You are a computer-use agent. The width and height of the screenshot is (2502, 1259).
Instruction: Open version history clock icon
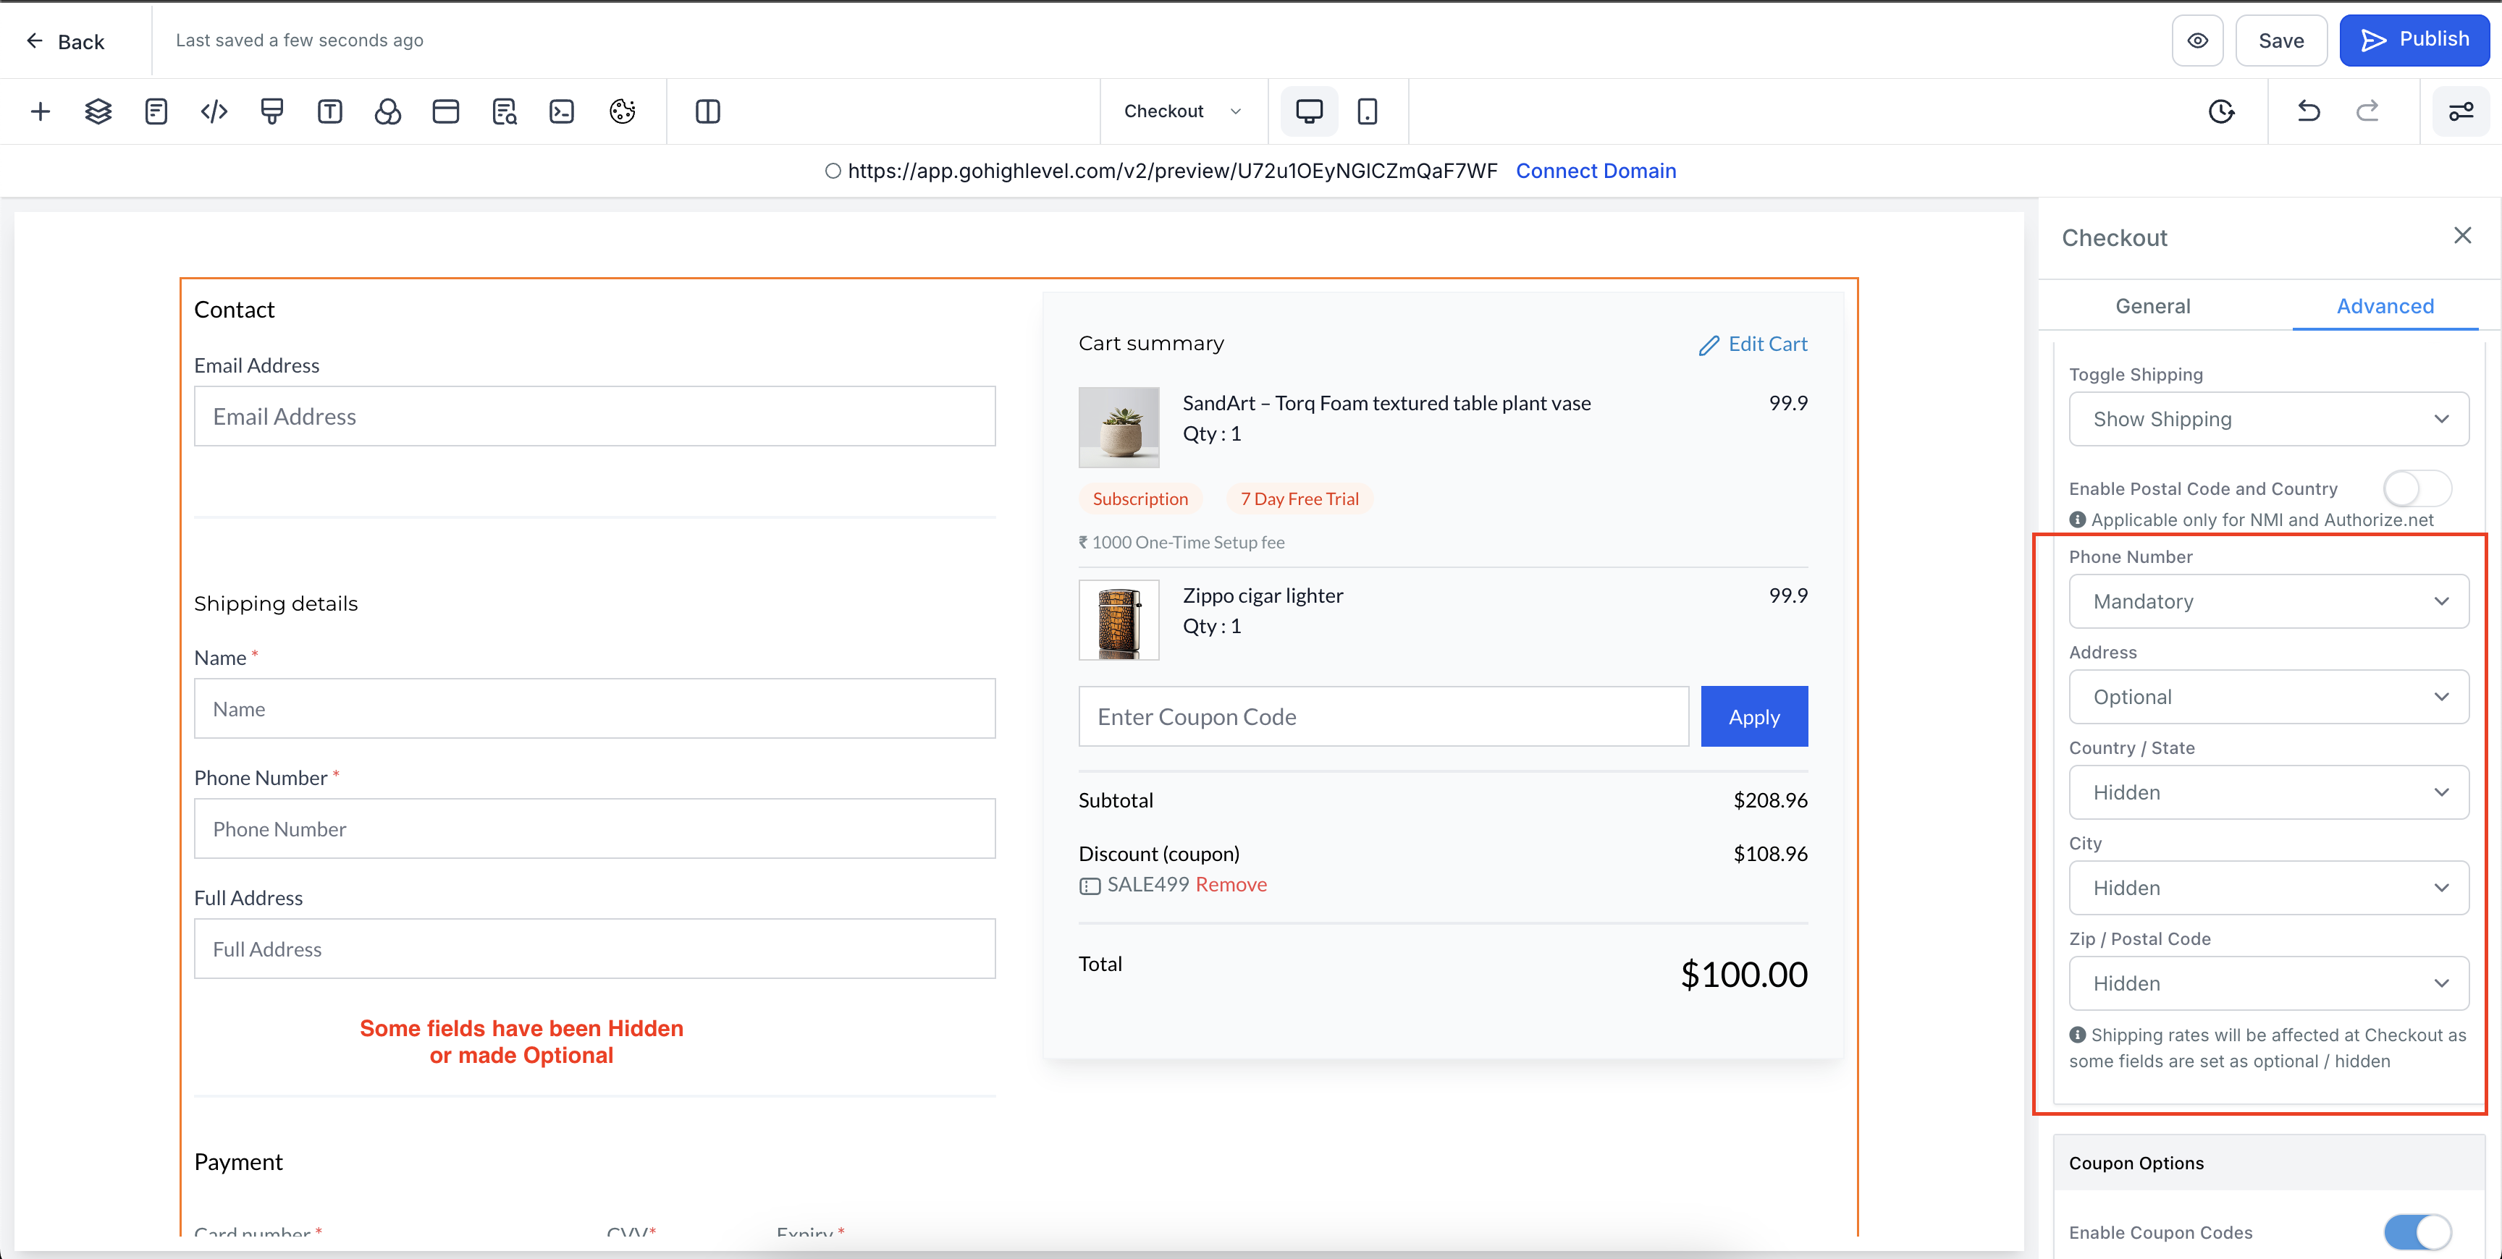coord(2221,111)
